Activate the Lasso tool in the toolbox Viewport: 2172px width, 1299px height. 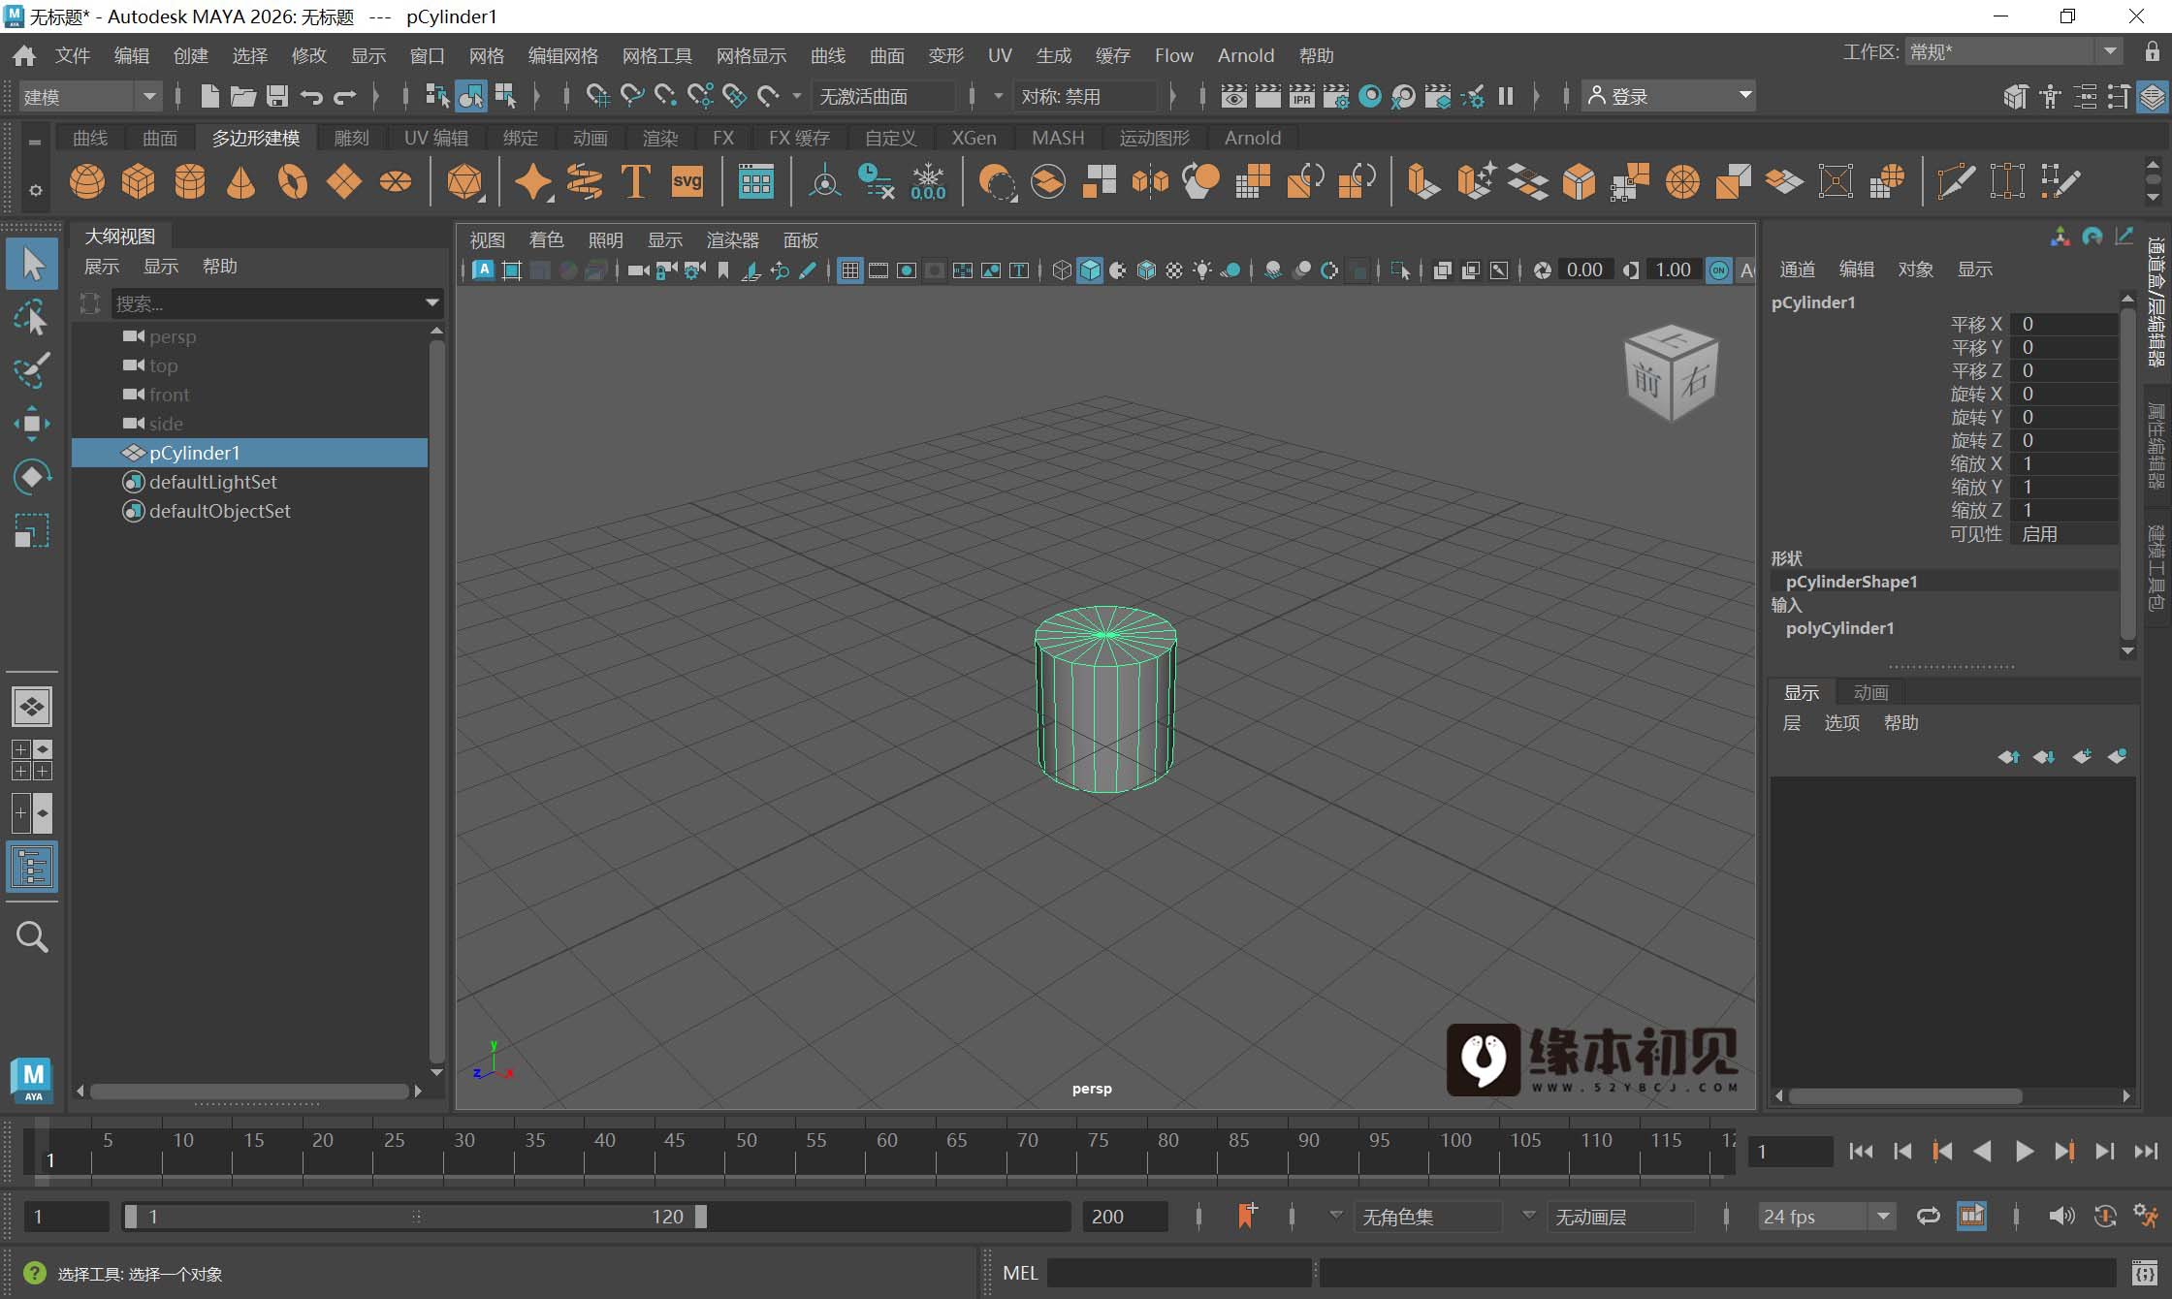pyautogui.click(x=32, y=318)
